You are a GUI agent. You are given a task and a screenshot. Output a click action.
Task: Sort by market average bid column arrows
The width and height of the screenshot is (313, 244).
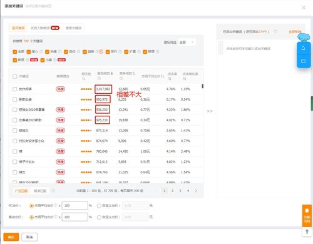click(x=162, y=76)
